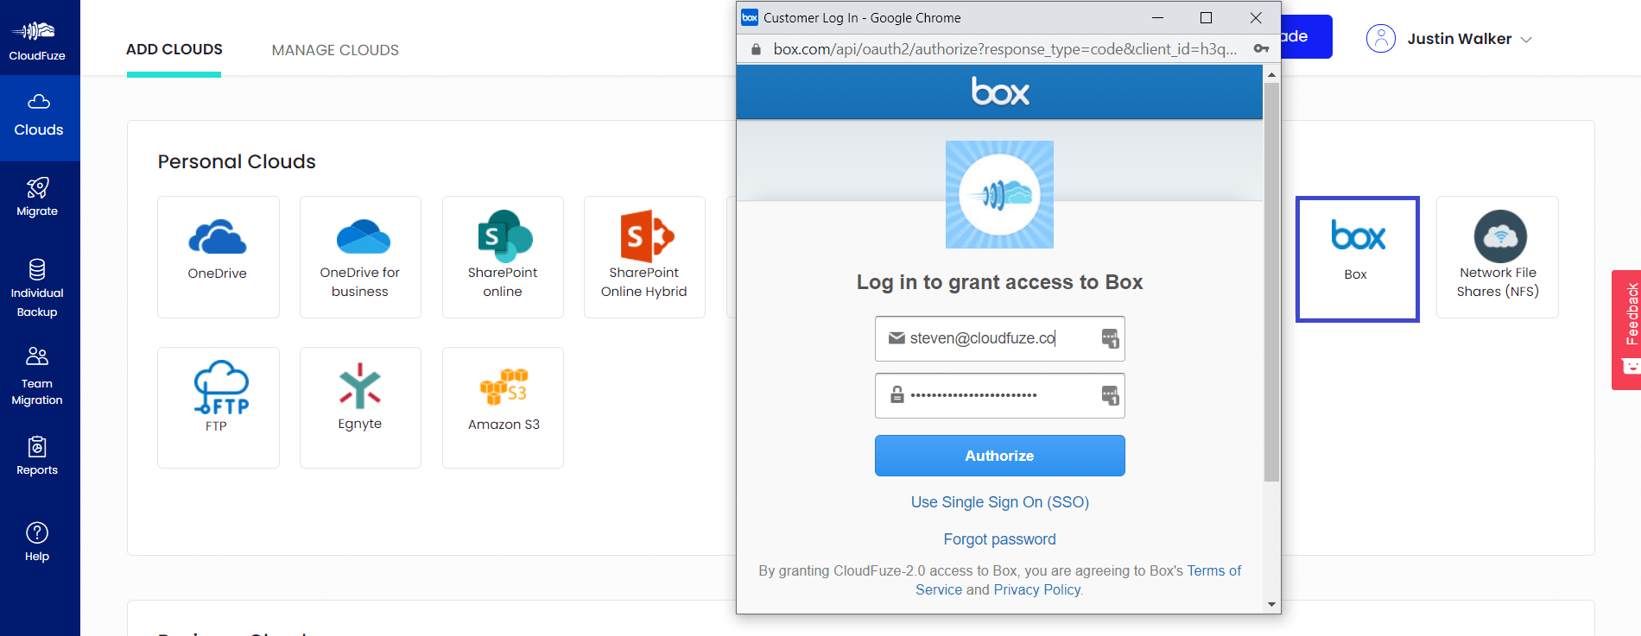Click password manager icon in password field
Screen dimensions: 1641x636
click(1110, 395)
